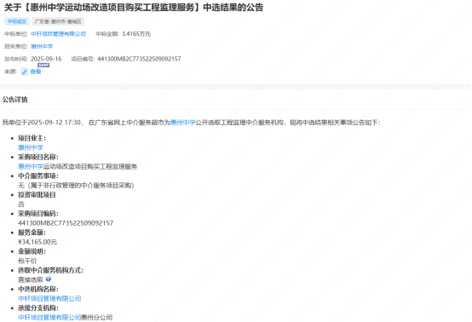Click the 中介服务事项 label
Image resolution: width=472 pixels, height=322 pixels.
pos(38,176)
